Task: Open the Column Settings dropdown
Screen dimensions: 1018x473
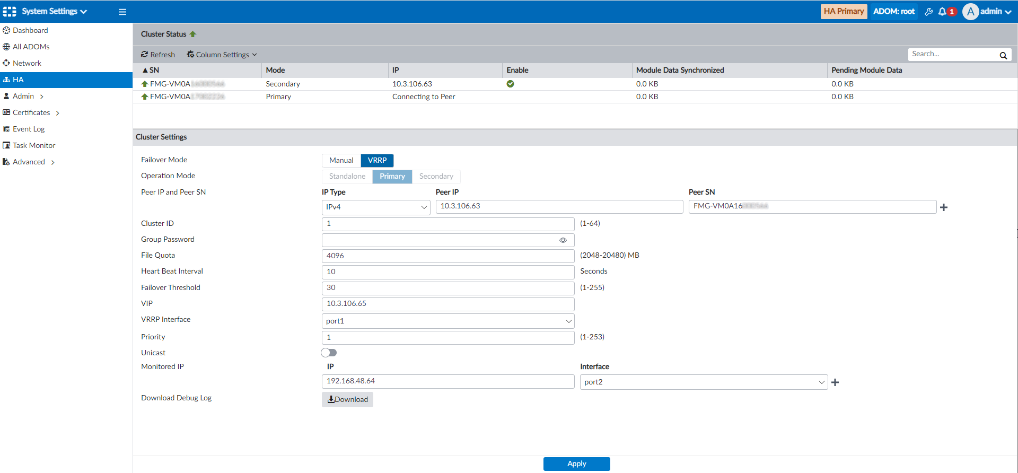Action: point(222,55)
